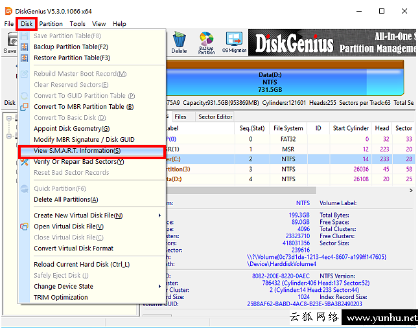
Task: Click the icon beside Restore Partition Table
Action: point(25,58)
